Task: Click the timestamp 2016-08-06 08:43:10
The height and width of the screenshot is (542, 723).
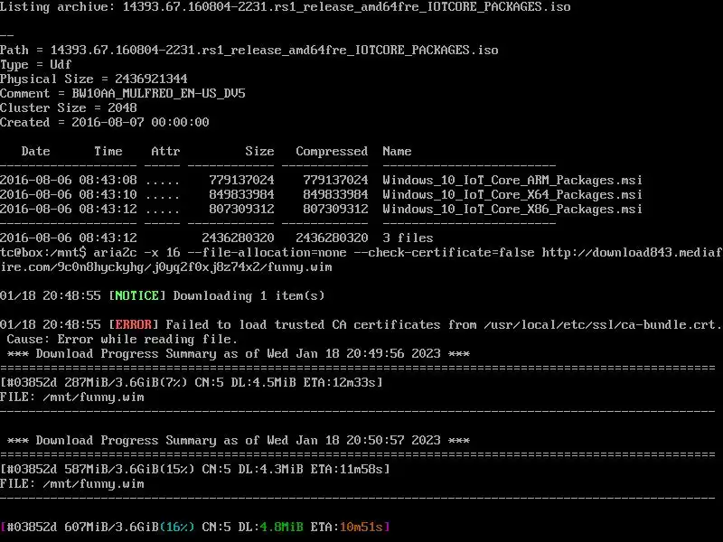Action: [69, 194]
